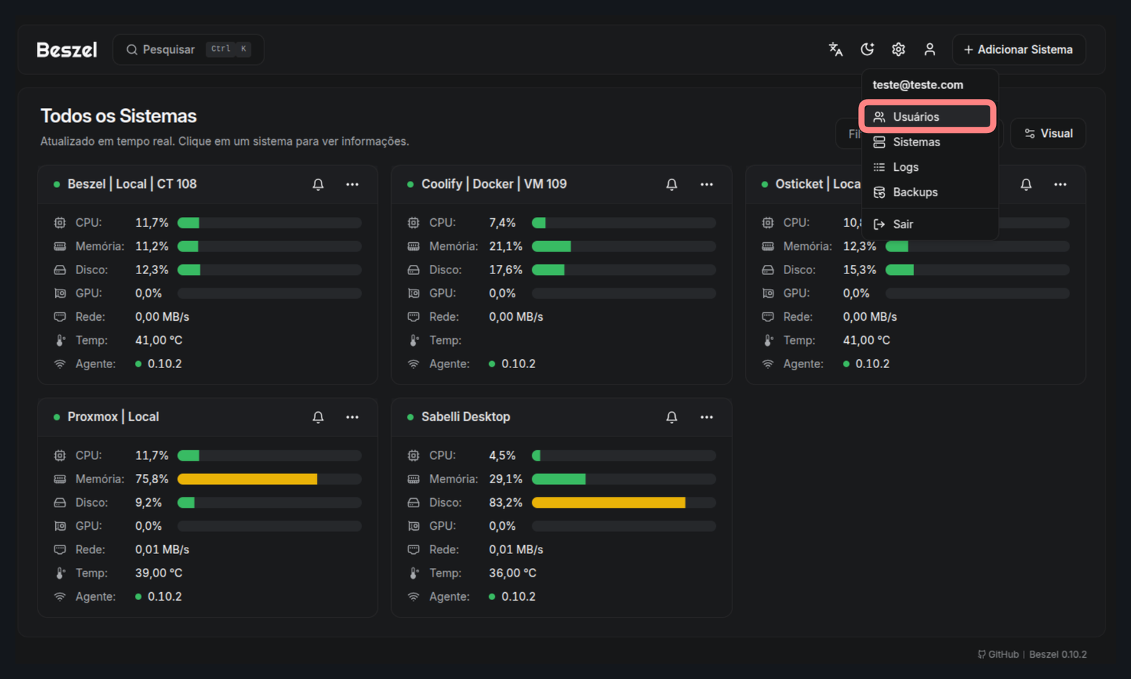
Task: Click the user profile icon
Action: [x=930, y=49]
